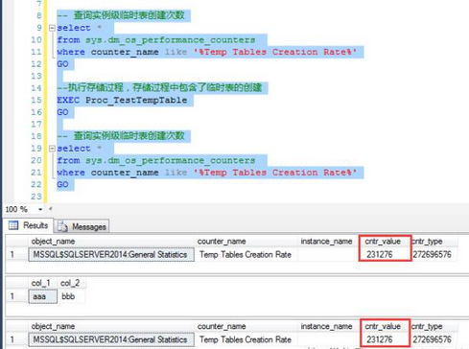Select the first grid's Temp Tables Creation Rate cell
The height and width of the screenshot is (349, 469).
pos(246,255)
